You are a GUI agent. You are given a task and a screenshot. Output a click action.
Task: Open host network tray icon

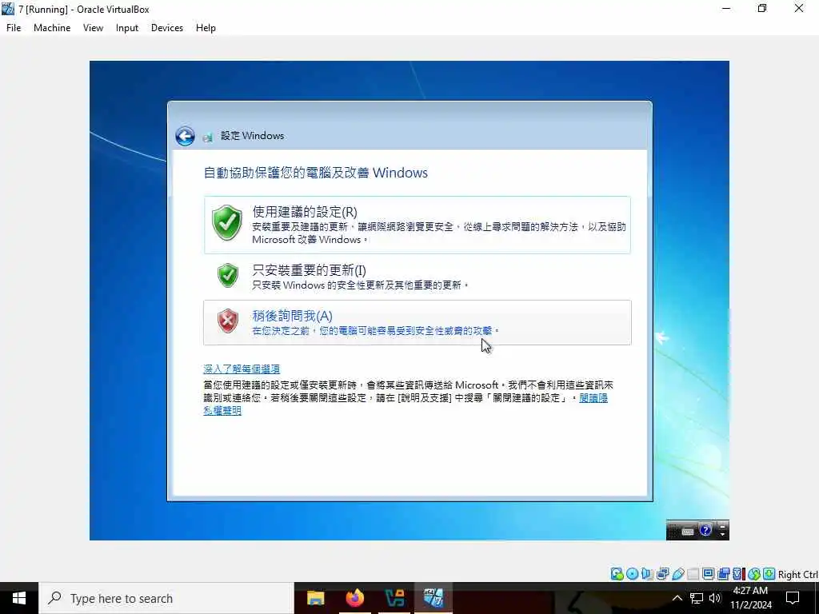point(697,598)
